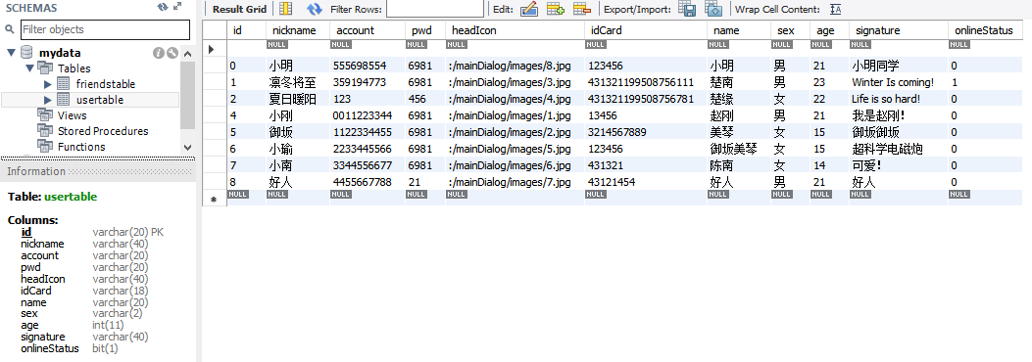Image resolution: width=1032 pixels, height=362 pixels.
Task: Click nickname cell 小瑜
Action: click(x=298, y=149)
